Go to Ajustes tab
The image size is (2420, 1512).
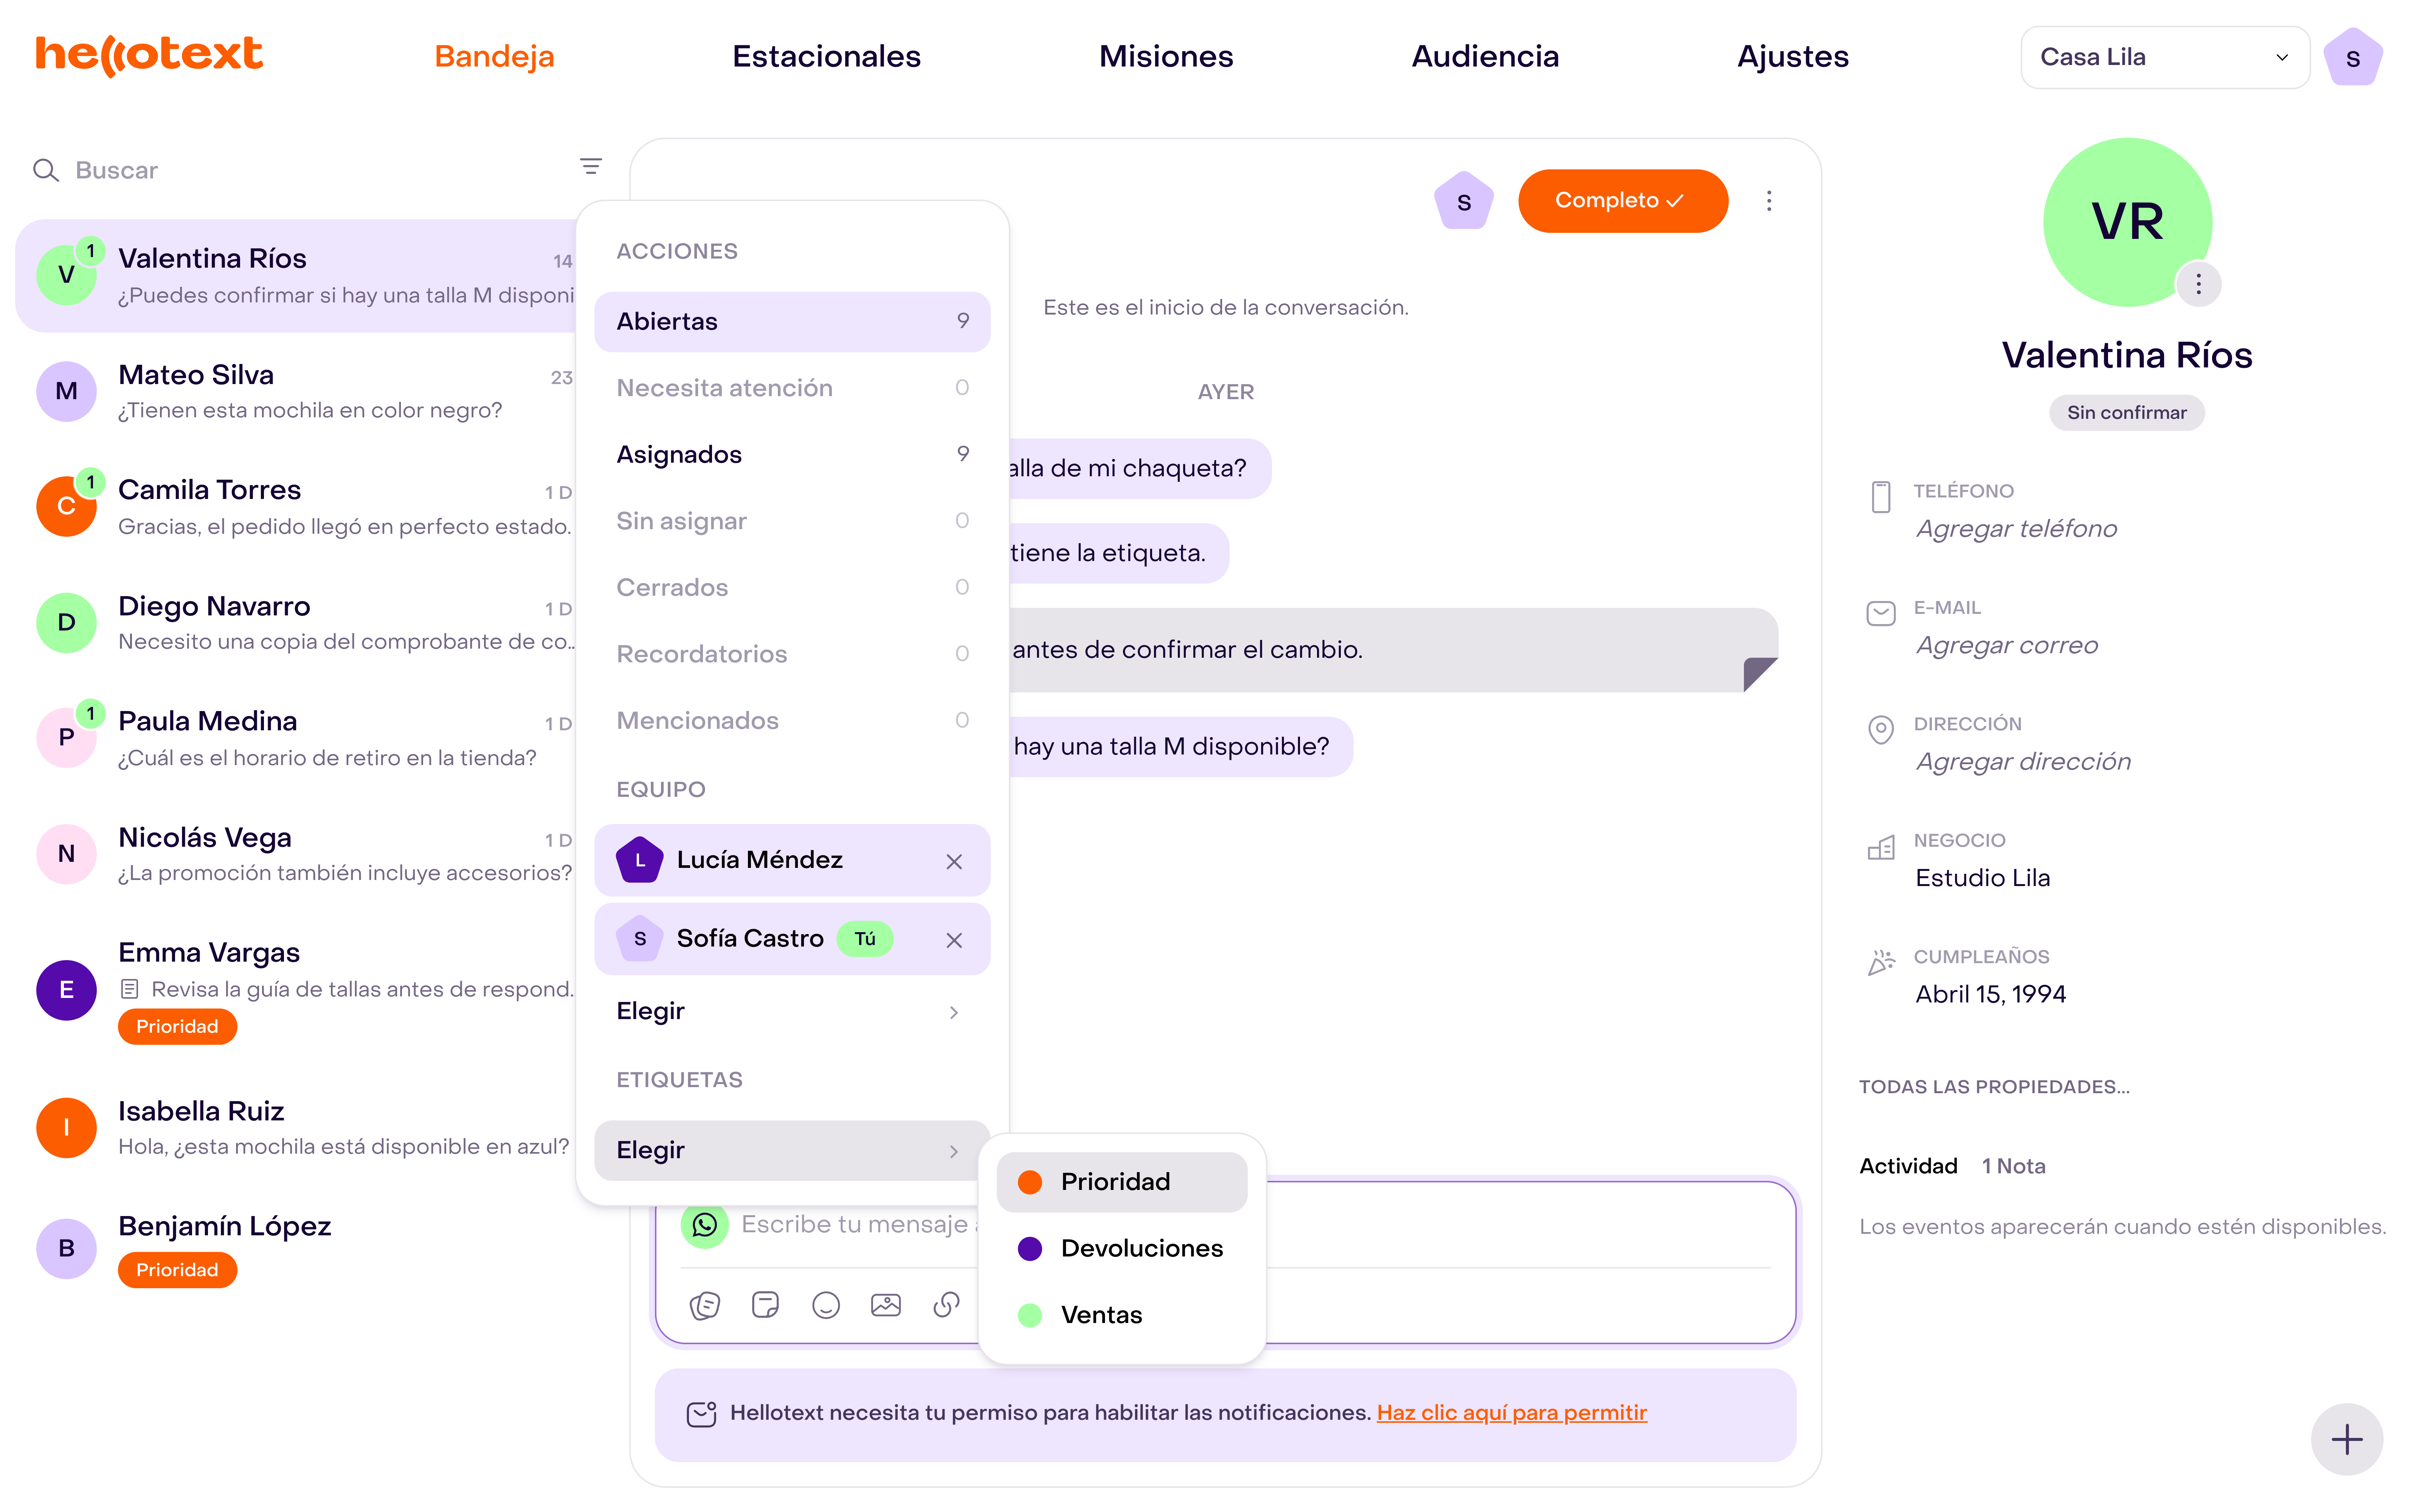coord(1793,57)
